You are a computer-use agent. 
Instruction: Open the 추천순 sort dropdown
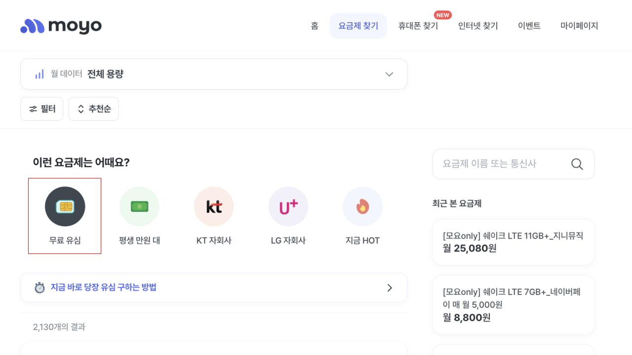click(x=93, y=108)
